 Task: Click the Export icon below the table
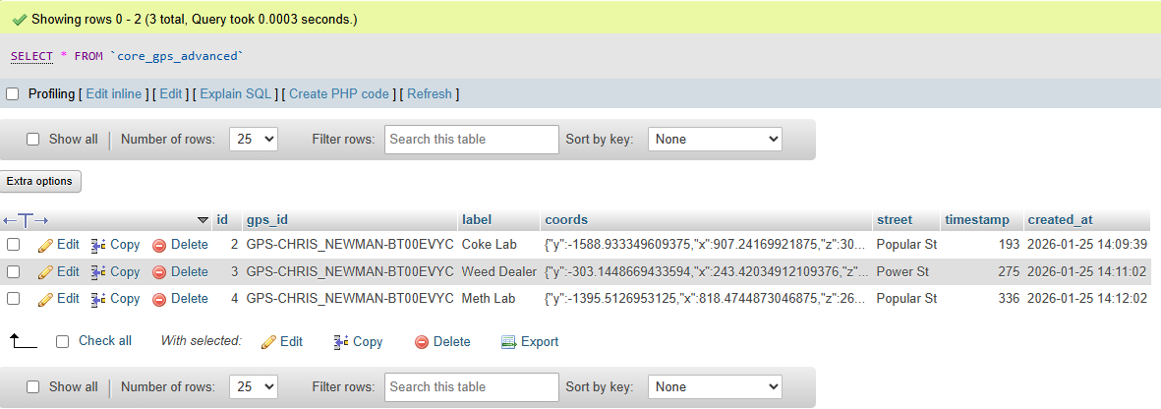point(508,342)
